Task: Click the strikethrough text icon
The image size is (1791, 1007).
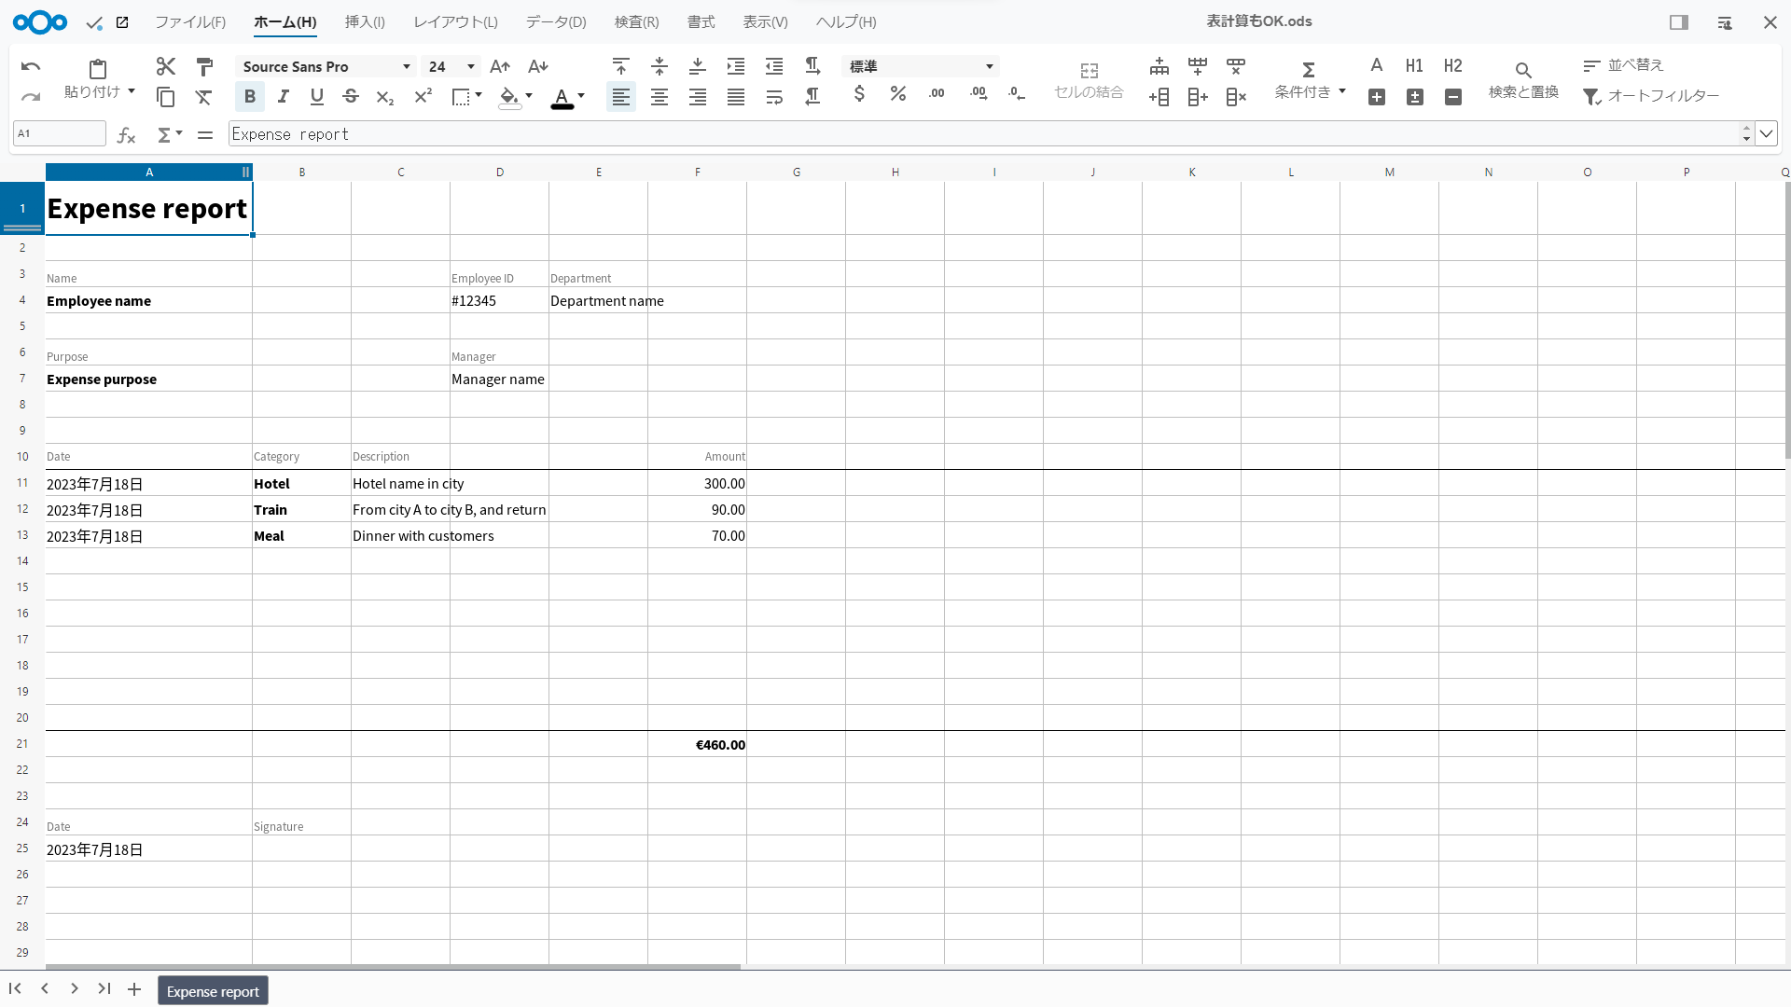Action: (x=351, y=96)
